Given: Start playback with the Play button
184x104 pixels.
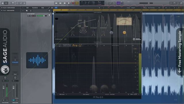Looking at the screenshot, I should coord(69,3).
